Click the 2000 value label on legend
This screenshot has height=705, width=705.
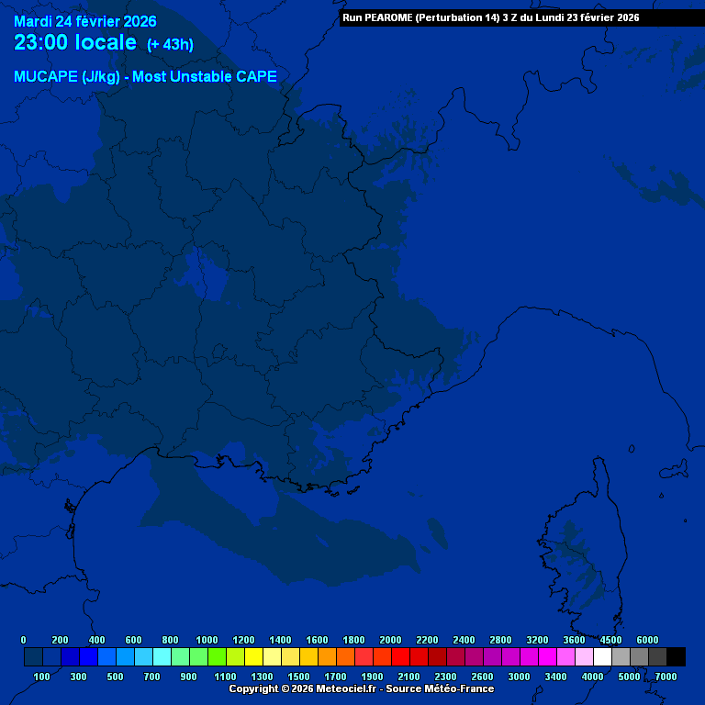click(x=390, y=640)
